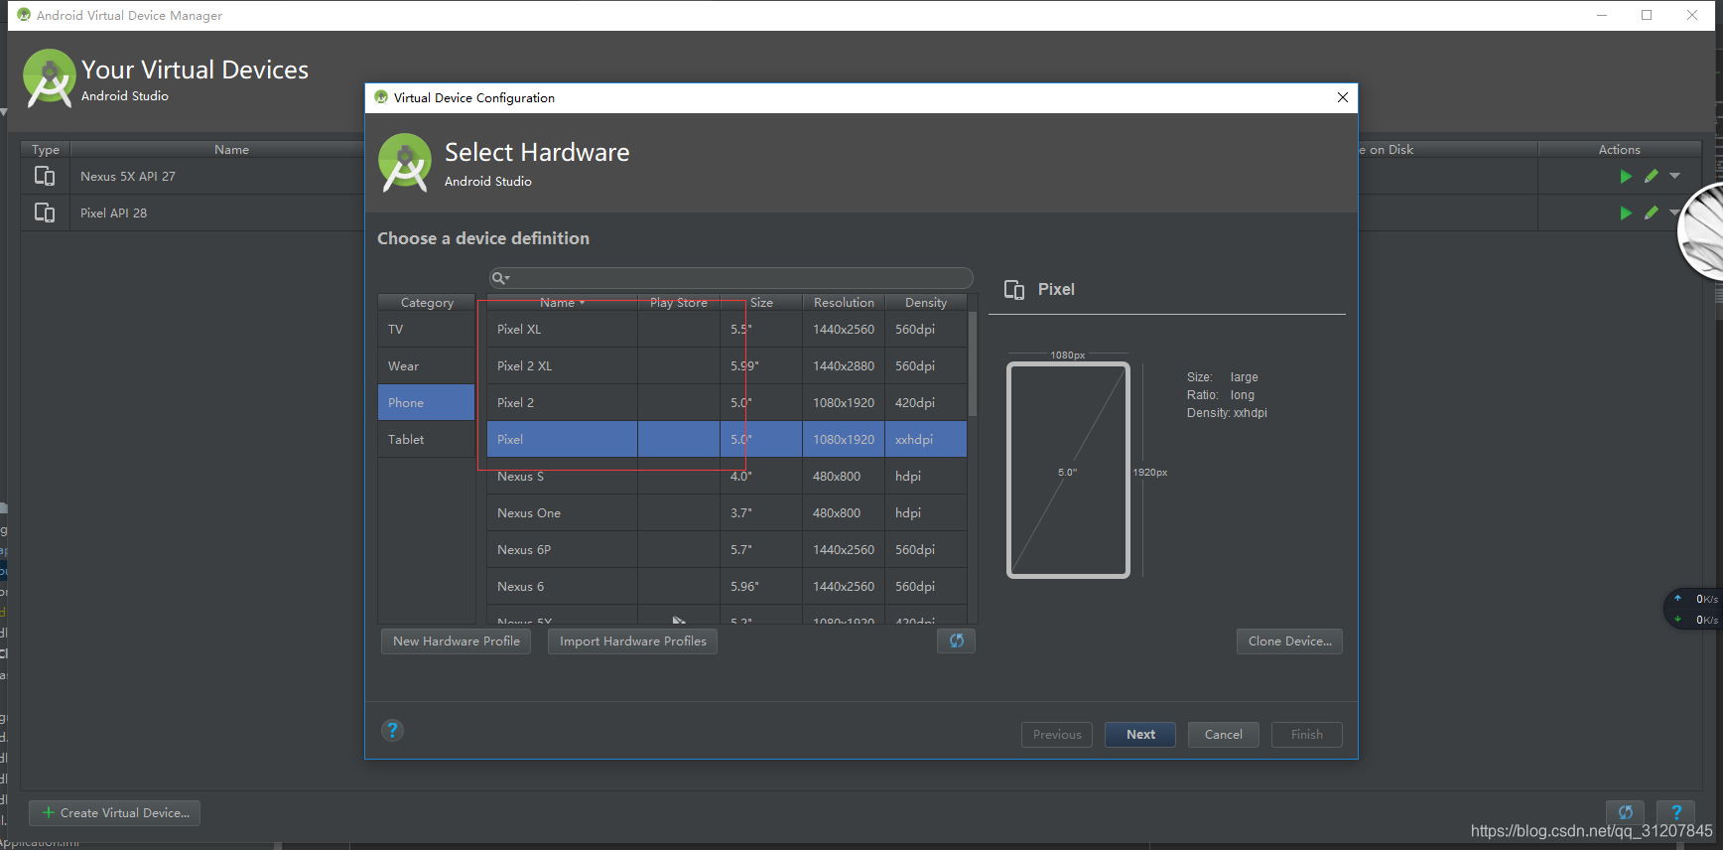Click the Type column header in AVD Manager
Viewport: 1723px width, 850px height.
click(46, 149)
